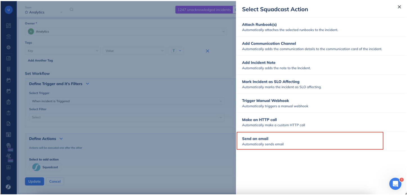Open the dashboard icon in the sidebar
The width and height of the screenshot is (407, 196).
[8, 26]
